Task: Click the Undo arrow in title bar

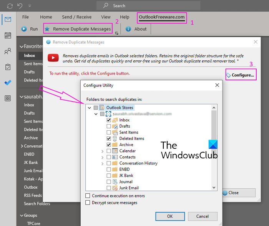Action: point(20,6)
